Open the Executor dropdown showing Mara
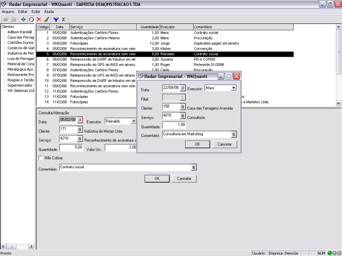The width and height of the screenshot is (342, 256). (233, 88)
